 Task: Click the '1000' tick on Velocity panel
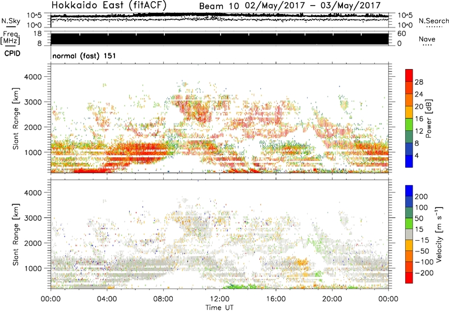33,268
